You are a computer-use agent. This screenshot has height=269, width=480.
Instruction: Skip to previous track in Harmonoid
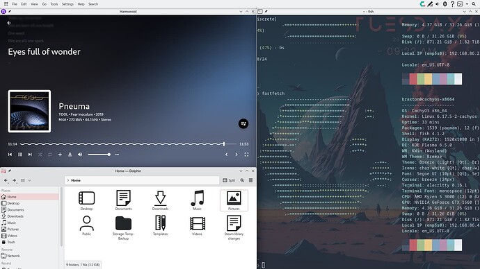tap(10, 155)
